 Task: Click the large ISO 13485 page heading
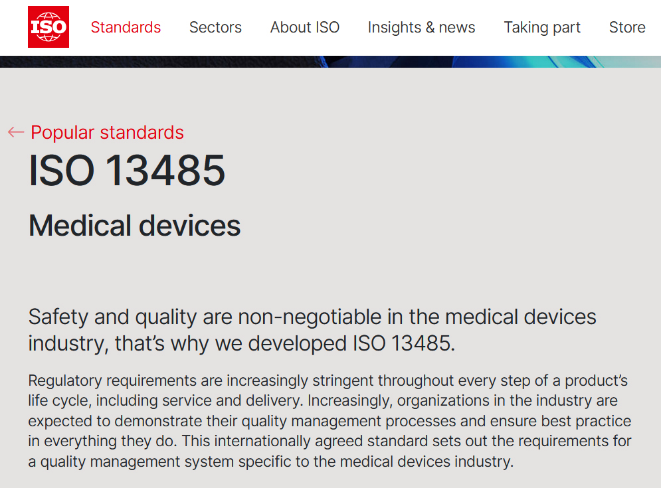(x=127, y=171)
